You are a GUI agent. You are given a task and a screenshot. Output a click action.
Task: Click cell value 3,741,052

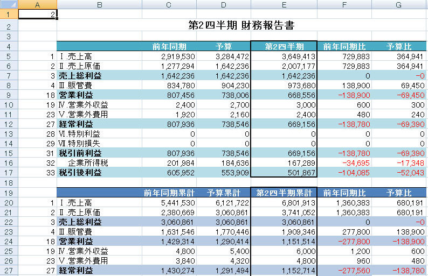299,212
